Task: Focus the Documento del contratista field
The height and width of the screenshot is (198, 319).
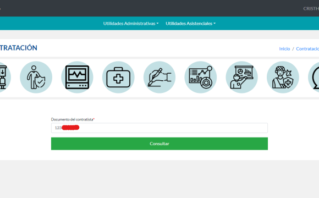Action: pyautogui.click(x=159, y=128)
